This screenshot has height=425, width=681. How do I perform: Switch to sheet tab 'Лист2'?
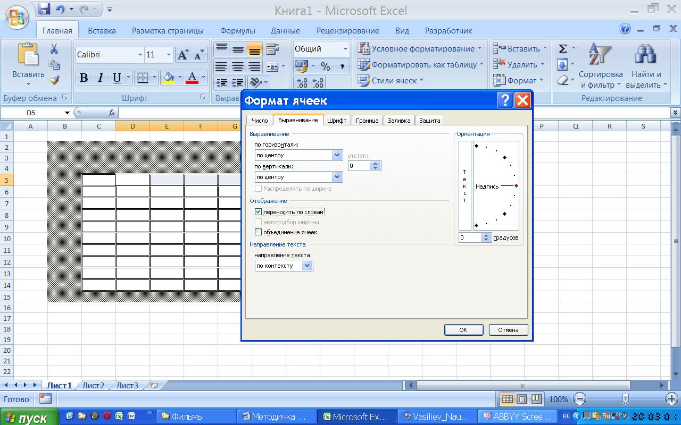(93, 386)
